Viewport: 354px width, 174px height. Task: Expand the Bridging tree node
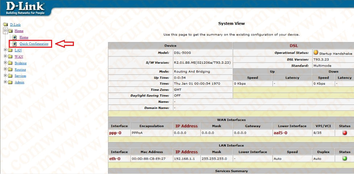pyautogui.click(x=5, y=63)
